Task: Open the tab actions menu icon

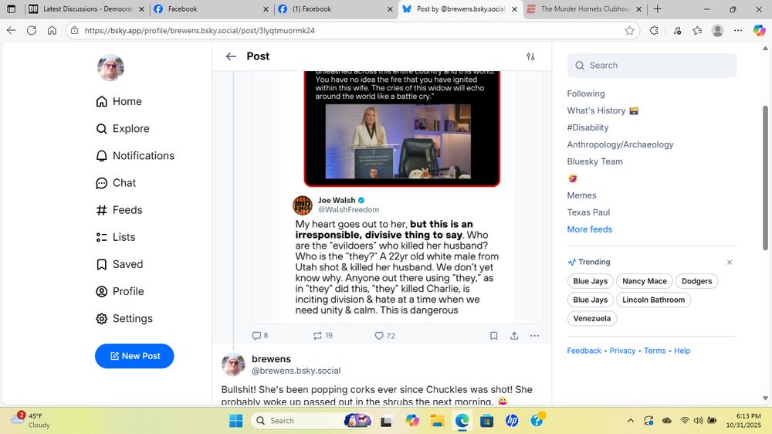Action: tap(12, 8)
